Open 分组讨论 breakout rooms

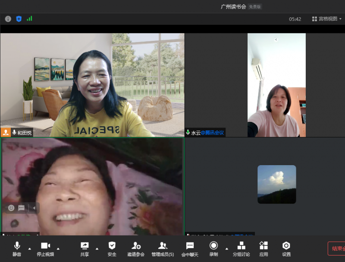[241, 249]
